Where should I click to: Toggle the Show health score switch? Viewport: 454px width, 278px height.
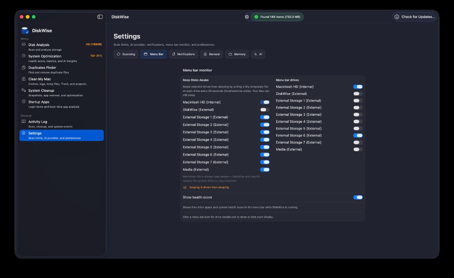point(358,197)
